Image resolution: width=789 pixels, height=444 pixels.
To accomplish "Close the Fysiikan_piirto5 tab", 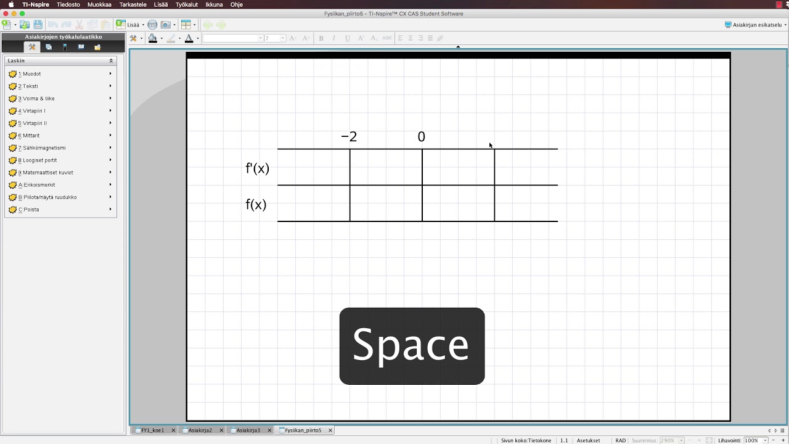I will pyautogui.click(x=330, y=430).
